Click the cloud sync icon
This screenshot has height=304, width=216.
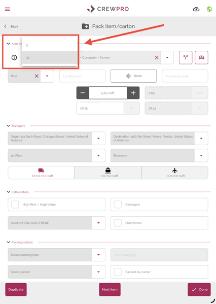point(196,9)
